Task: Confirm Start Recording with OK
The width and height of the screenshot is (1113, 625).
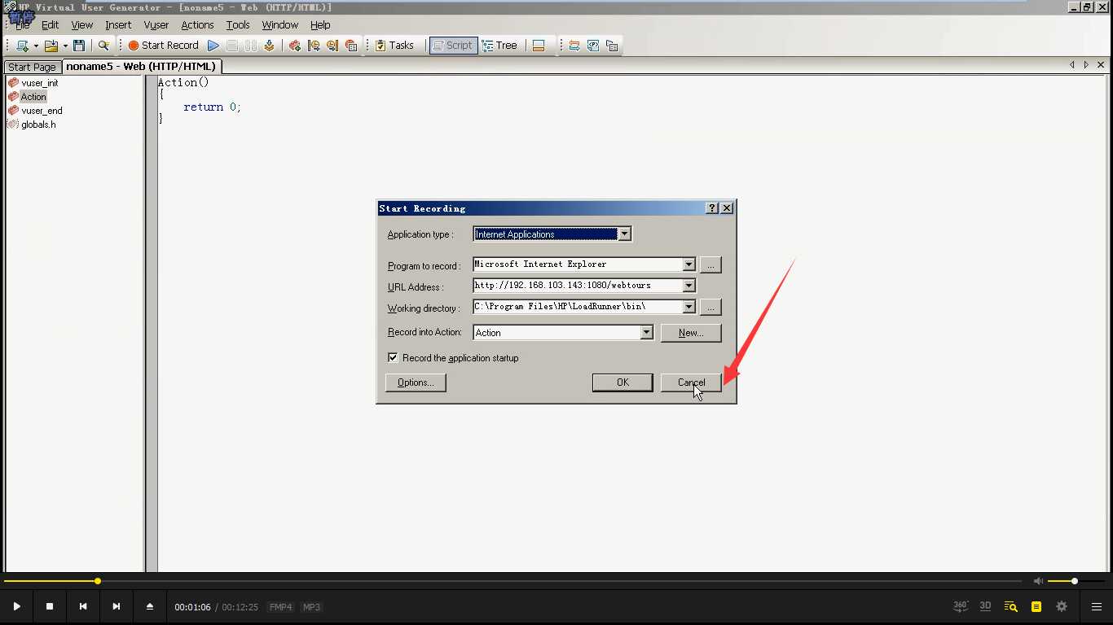Action: [x=622, y=382]
